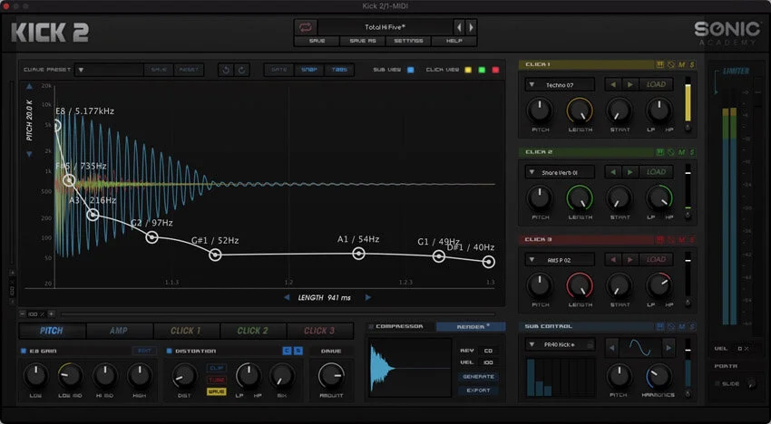771x424 pixels.
Task: Click the Export button
Action: point(478,390)
